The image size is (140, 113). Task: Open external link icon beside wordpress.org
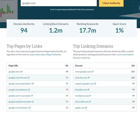point(90,96)
